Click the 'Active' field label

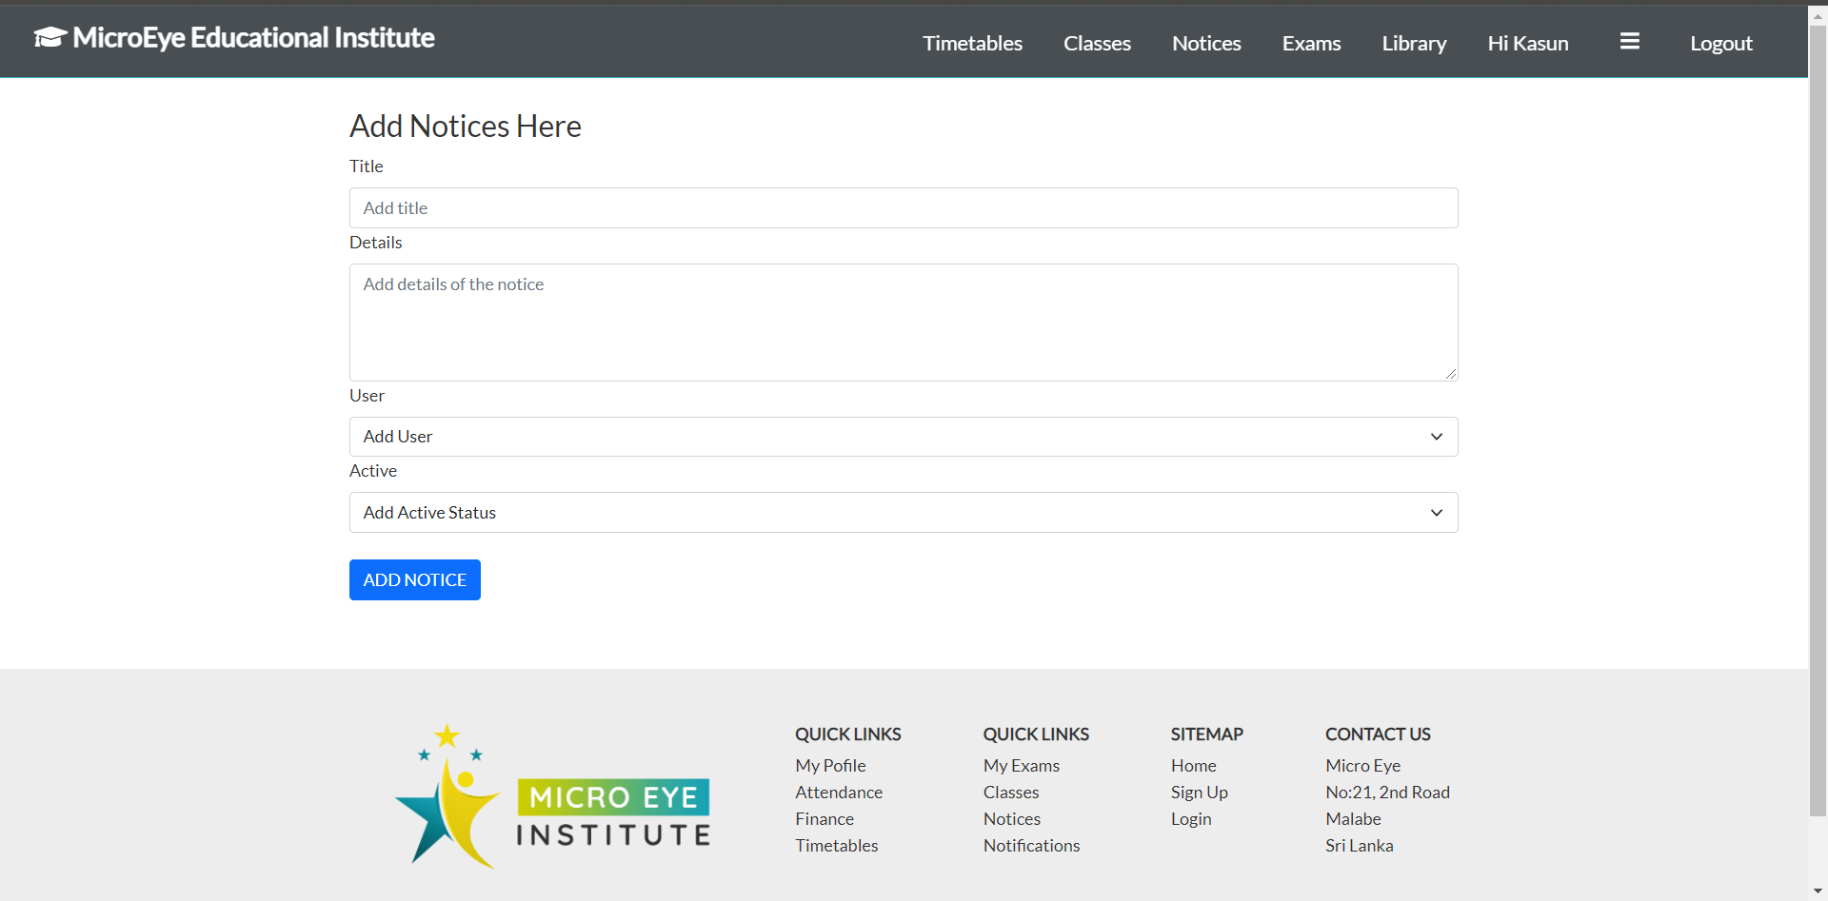373,470
